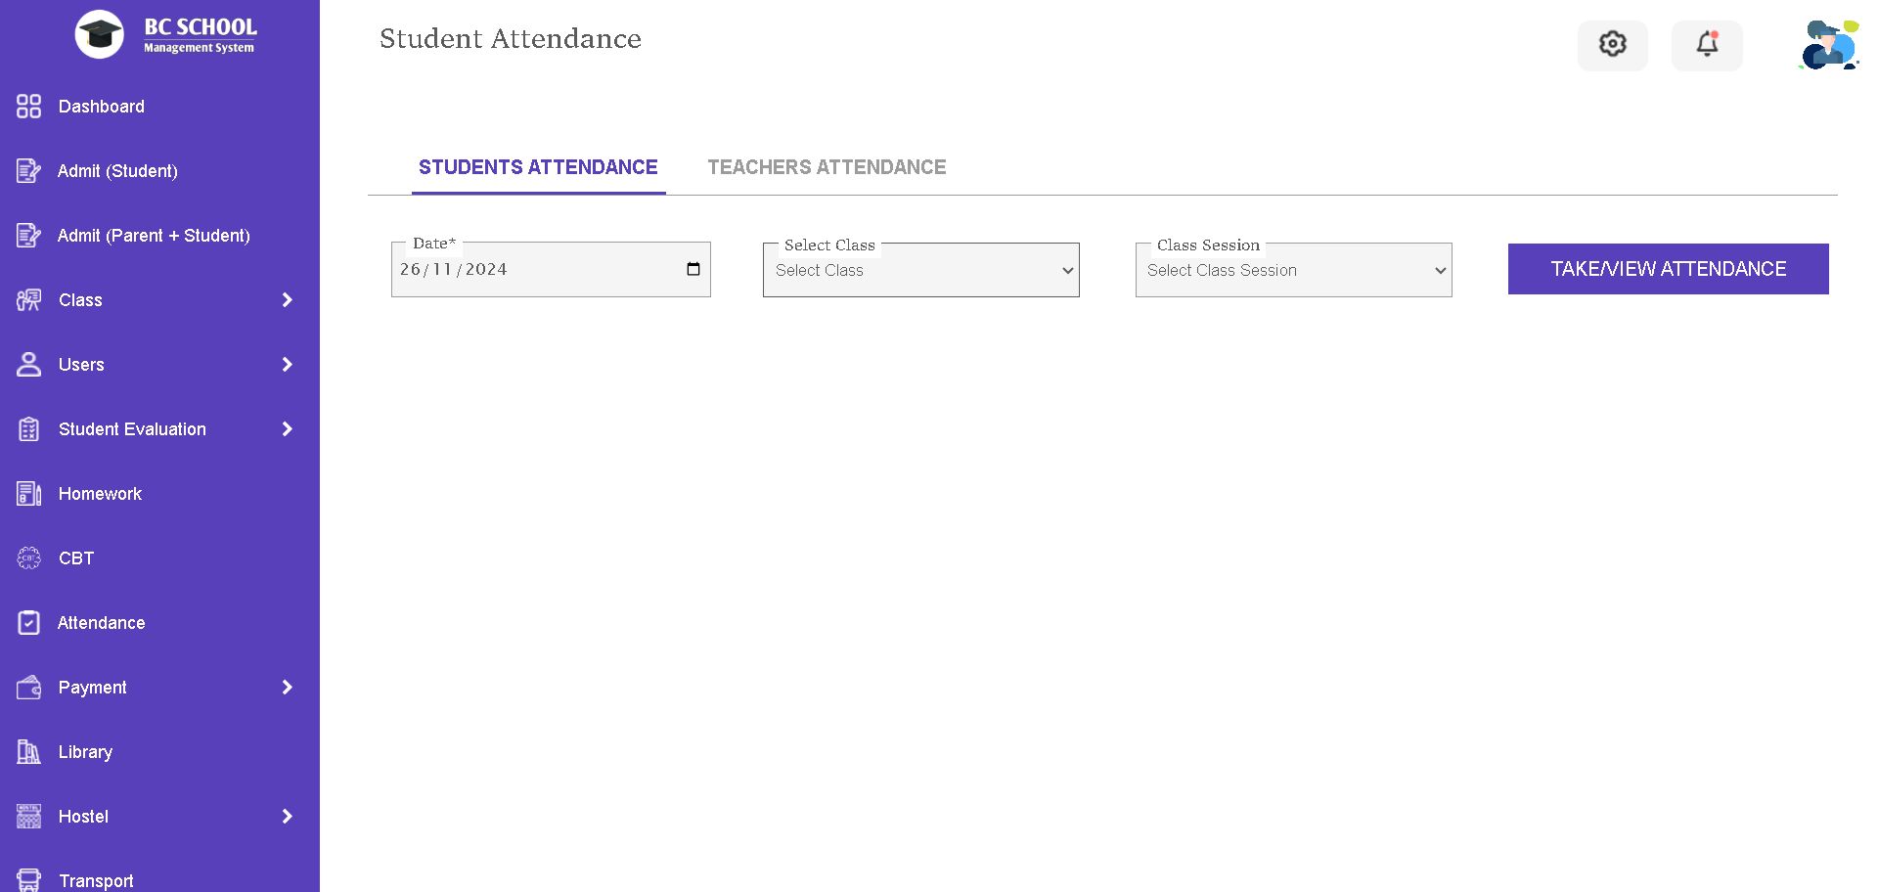Click the Homework sidebar icon

(29, 494)
